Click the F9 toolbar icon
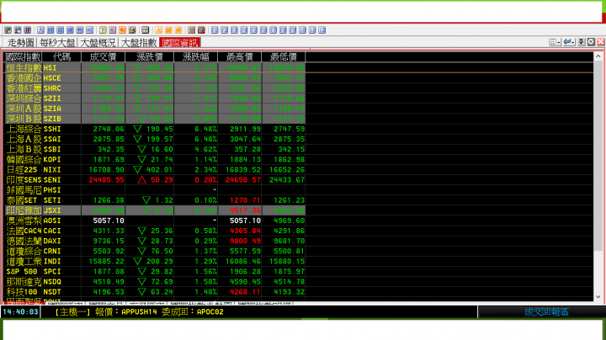 pos(293,30)
